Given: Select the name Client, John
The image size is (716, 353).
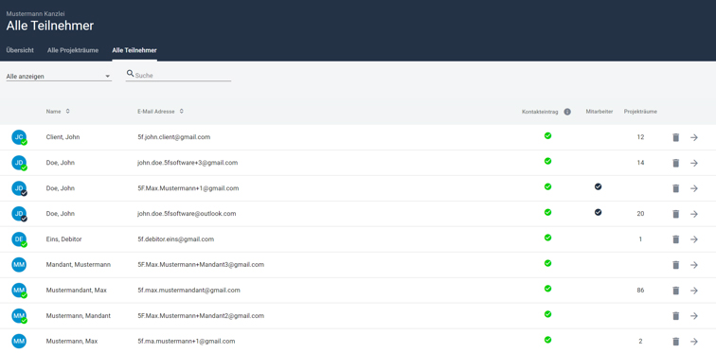Looking at the screenshot, I should coord(63,137).
